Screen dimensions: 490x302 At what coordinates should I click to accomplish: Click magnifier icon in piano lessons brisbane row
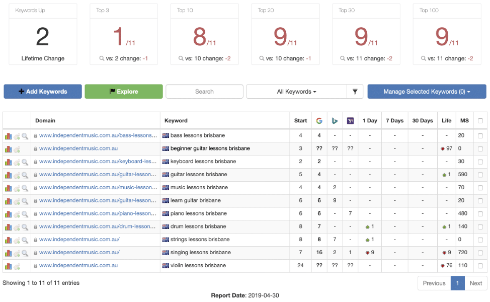pos(25,214)
